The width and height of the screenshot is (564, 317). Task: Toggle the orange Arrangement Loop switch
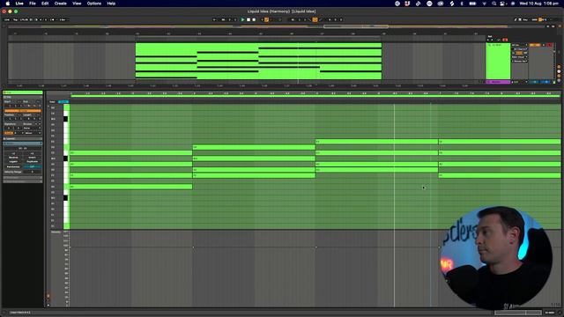click(315, 19)
